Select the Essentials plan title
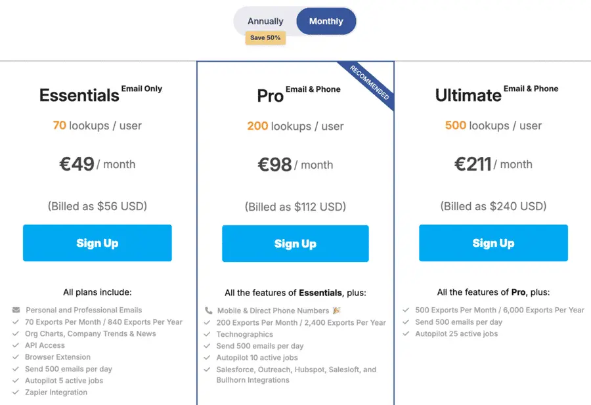Viewport: 591px width, 405px height. coord(78,95)
